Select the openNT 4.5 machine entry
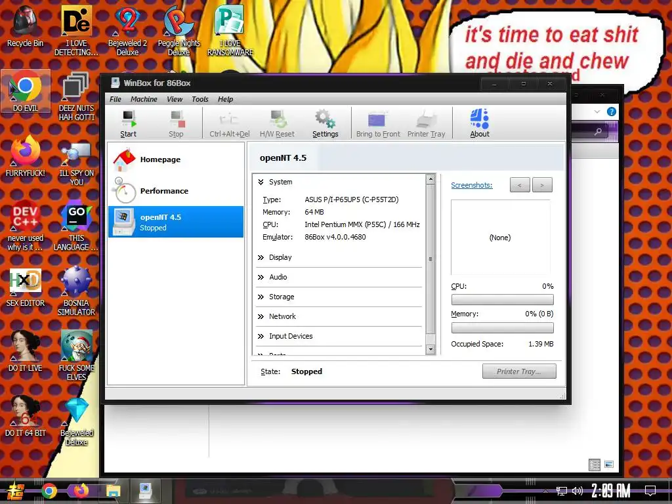The width and height of the screenshot is (672, 504). pos(176,222)
